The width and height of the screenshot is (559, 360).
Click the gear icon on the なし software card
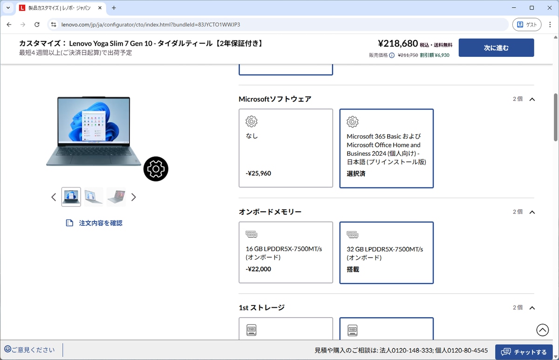click(x=251, y=121)
